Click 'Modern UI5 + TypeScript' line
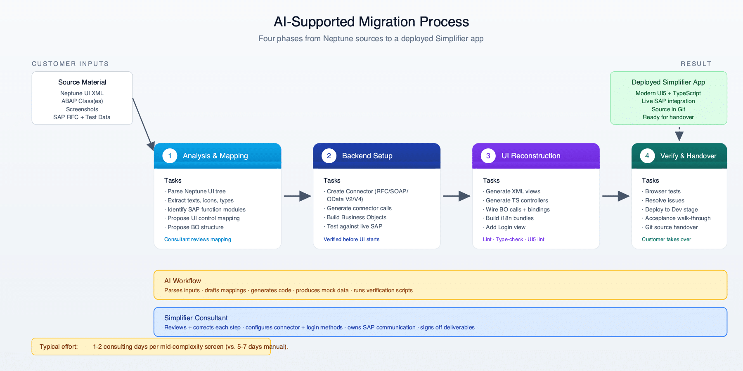 click(668, 93)
